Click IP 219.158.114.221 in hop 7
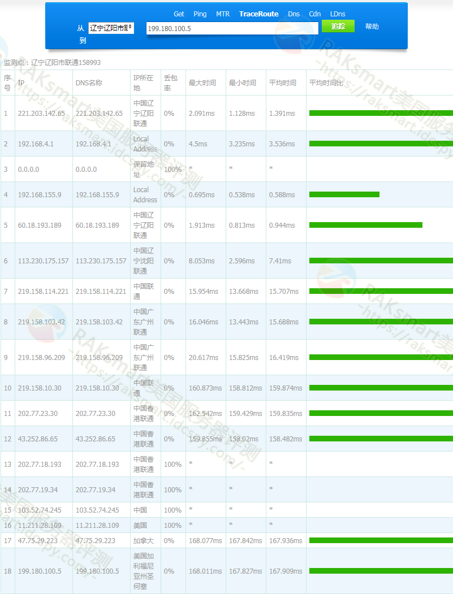Image resolution: width=453 pixels, height=594 pixels. click(43, 291)
